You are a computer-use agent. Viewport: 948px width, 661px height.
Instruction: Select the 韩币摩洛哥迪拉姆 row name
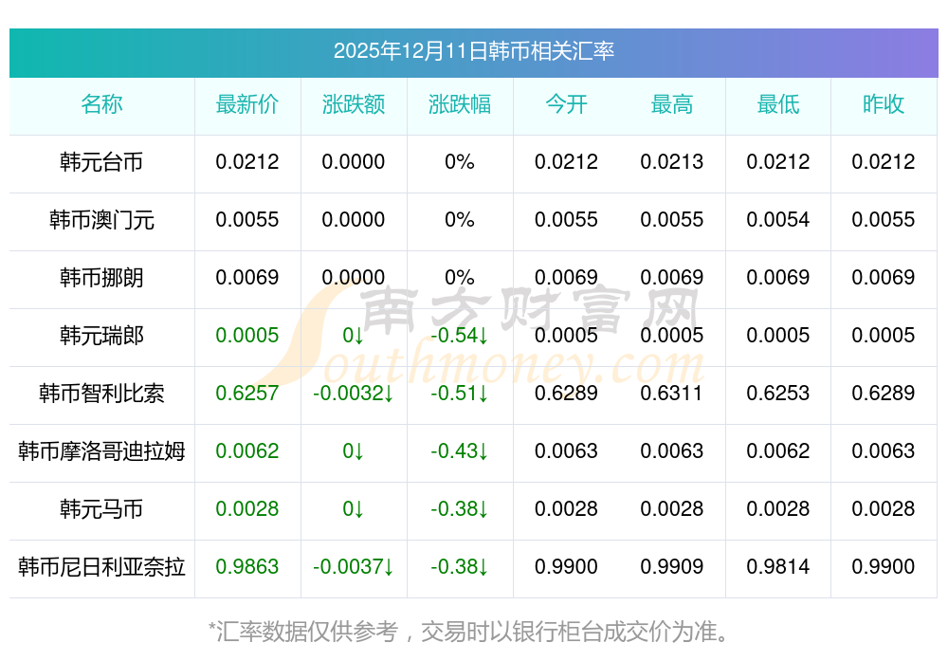point(101,451)
